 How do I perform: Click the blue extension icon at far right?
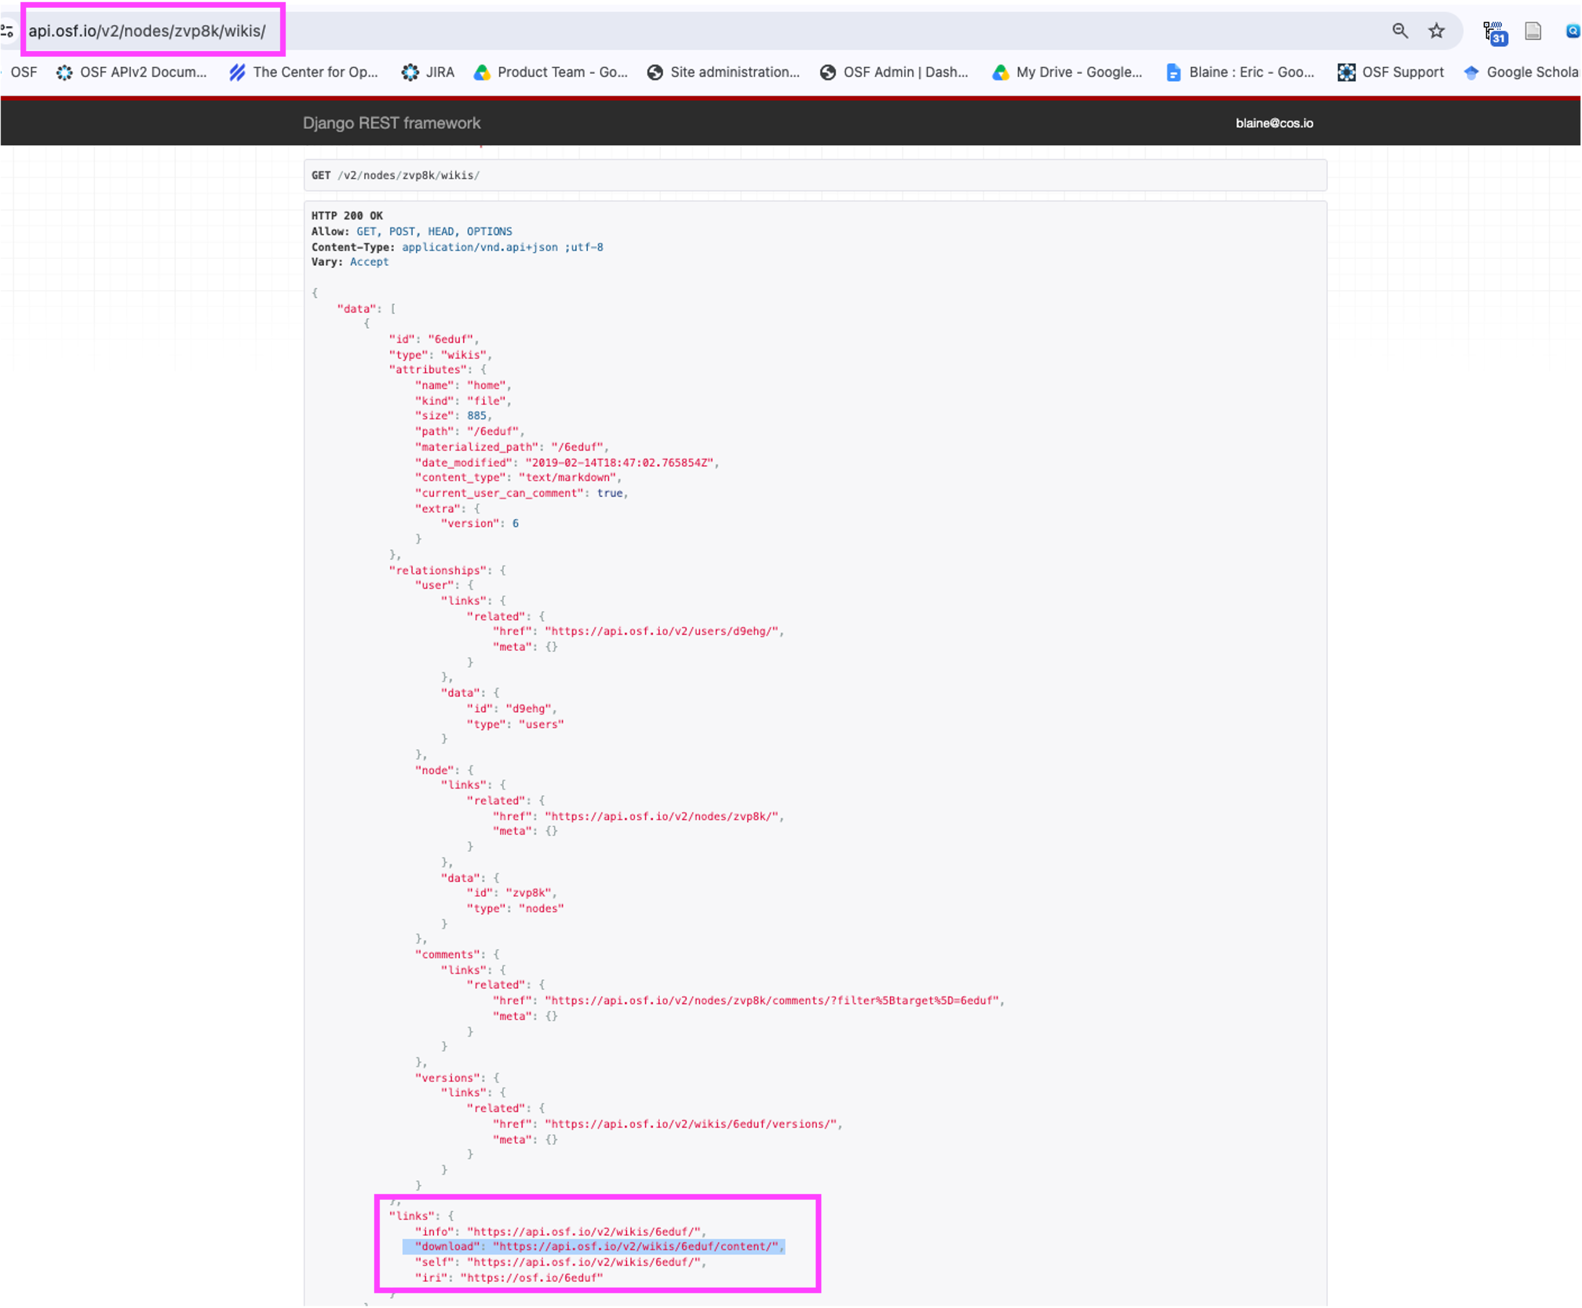[x=1572, y=31]
